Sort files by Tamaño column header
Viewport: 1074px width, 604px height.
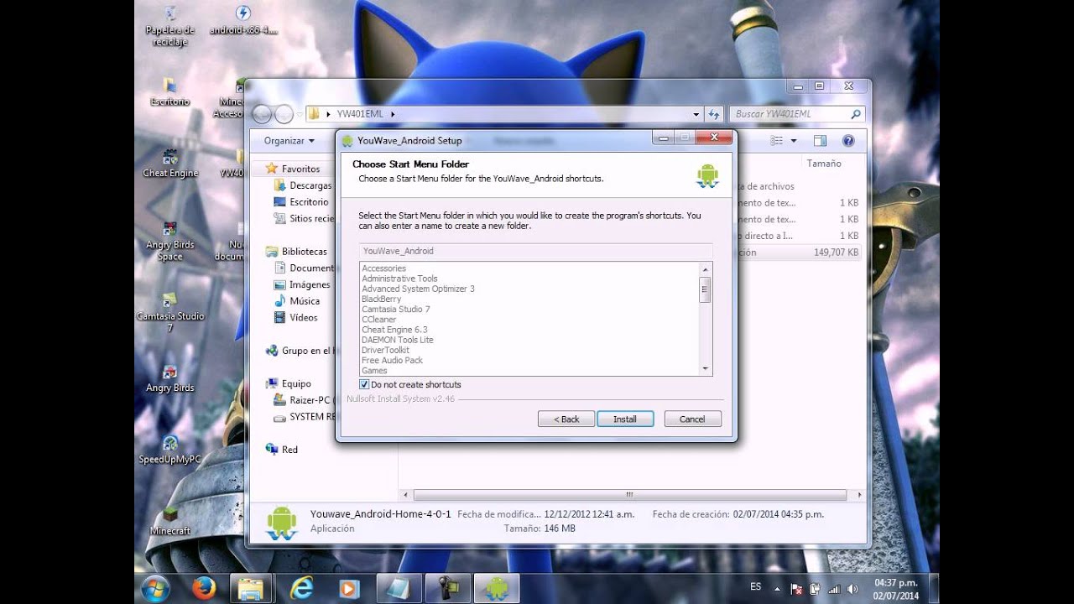tap(824, 164)
